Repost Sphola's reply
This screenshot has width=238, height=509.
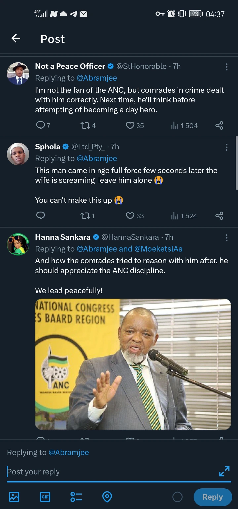point(87,216)
